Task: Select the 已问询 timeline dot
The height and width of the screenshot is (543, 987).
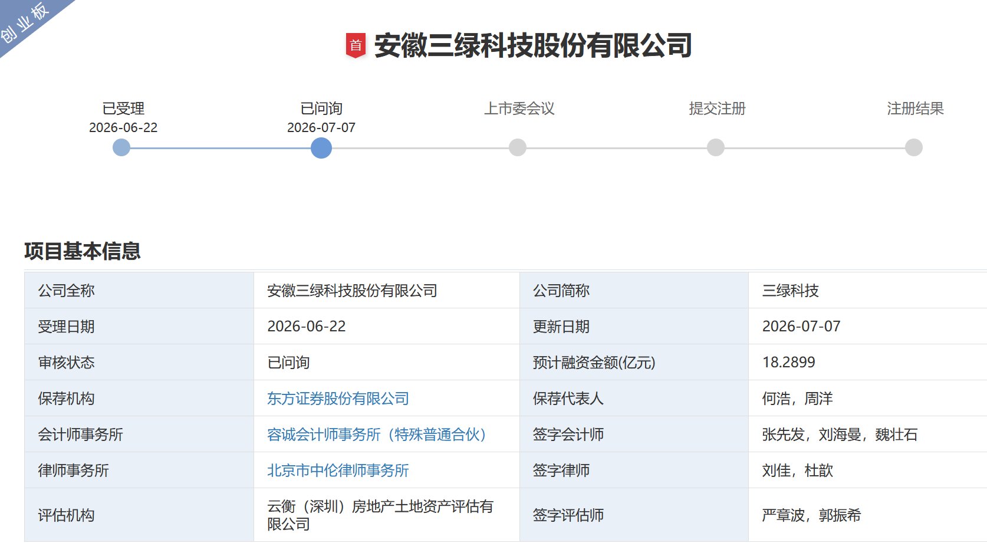Action: (x=321, y=147)
